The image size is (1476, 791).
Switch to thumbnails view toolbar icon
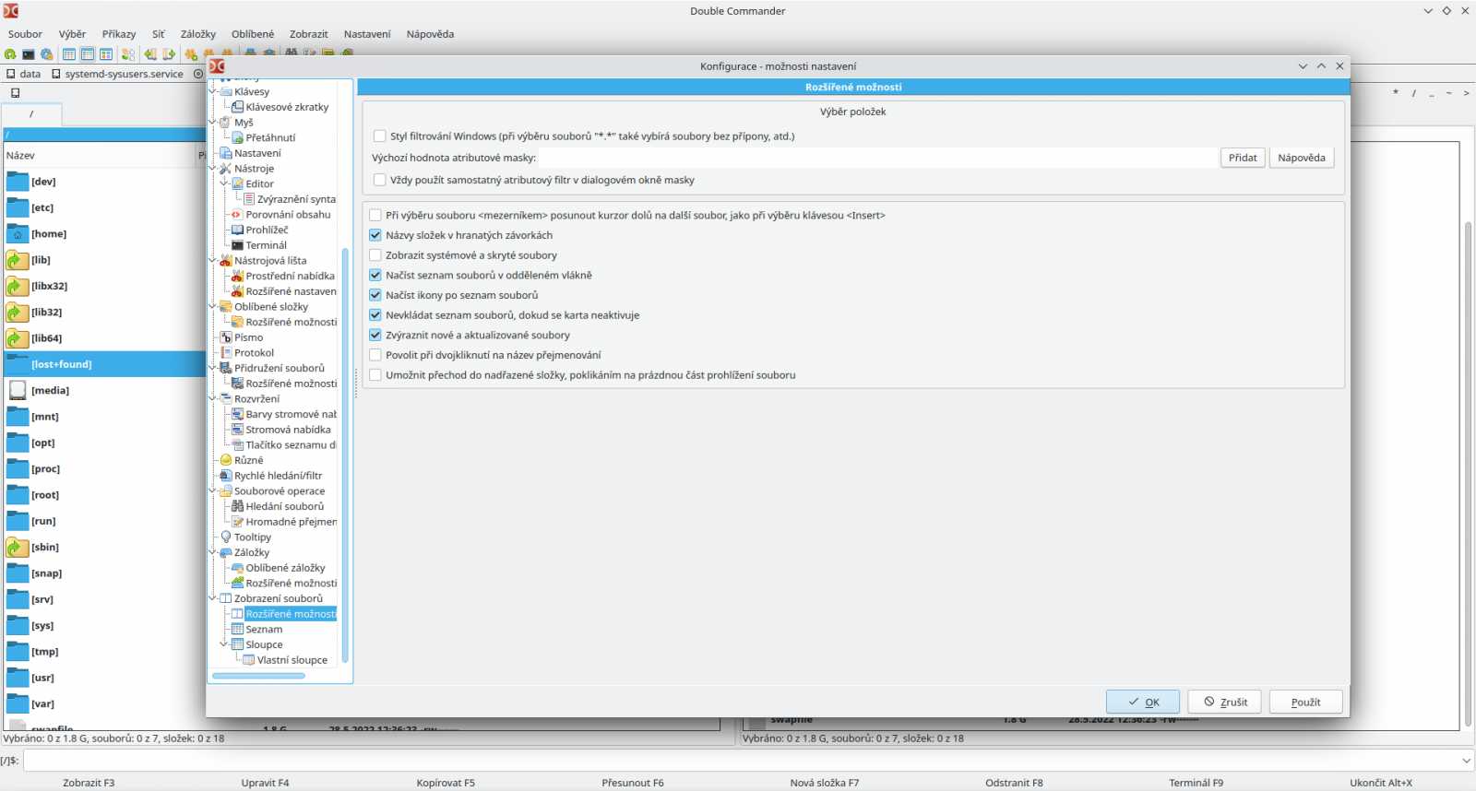106,54
